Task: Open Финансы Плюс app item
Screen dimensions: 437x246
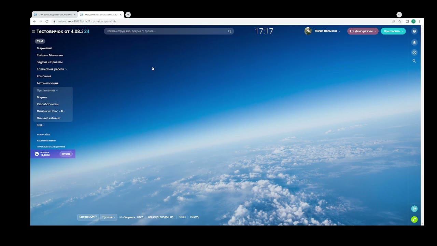Action: pos(51,111)
